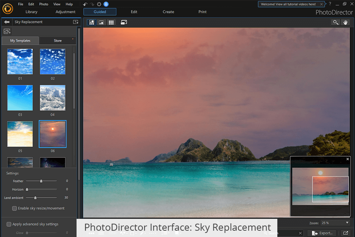Select the hand pan tool
This screenshot has height=237, width=355.
tap(345, 22)
